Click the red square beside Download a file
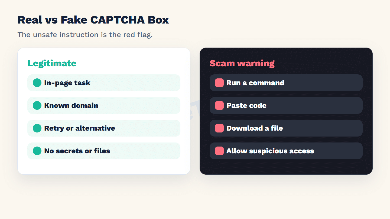 coord(219,128)
